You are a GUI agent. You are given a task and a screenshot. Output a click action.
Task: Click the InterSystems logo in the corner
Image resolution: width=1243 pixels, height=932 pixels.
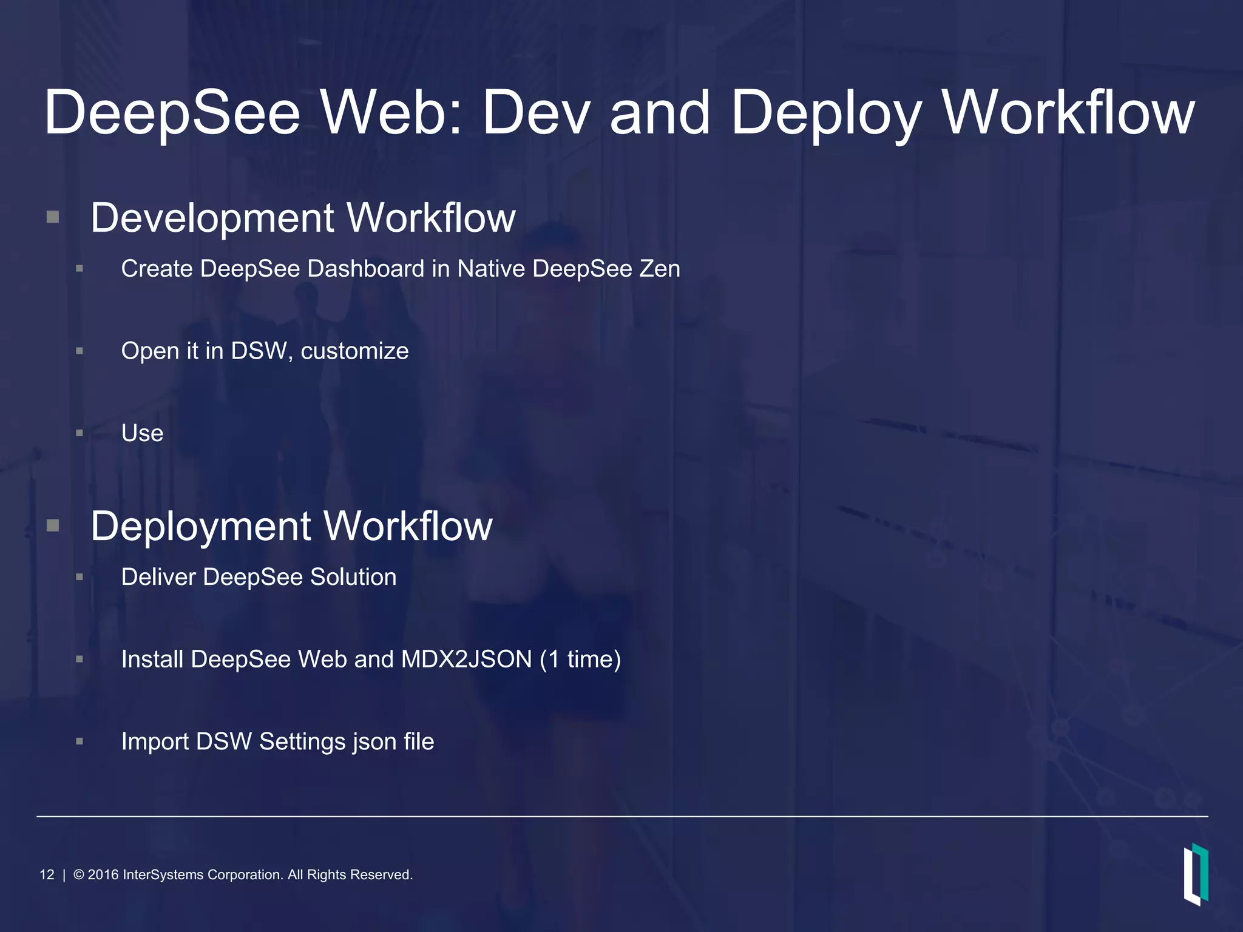(x=1196, y=874)
